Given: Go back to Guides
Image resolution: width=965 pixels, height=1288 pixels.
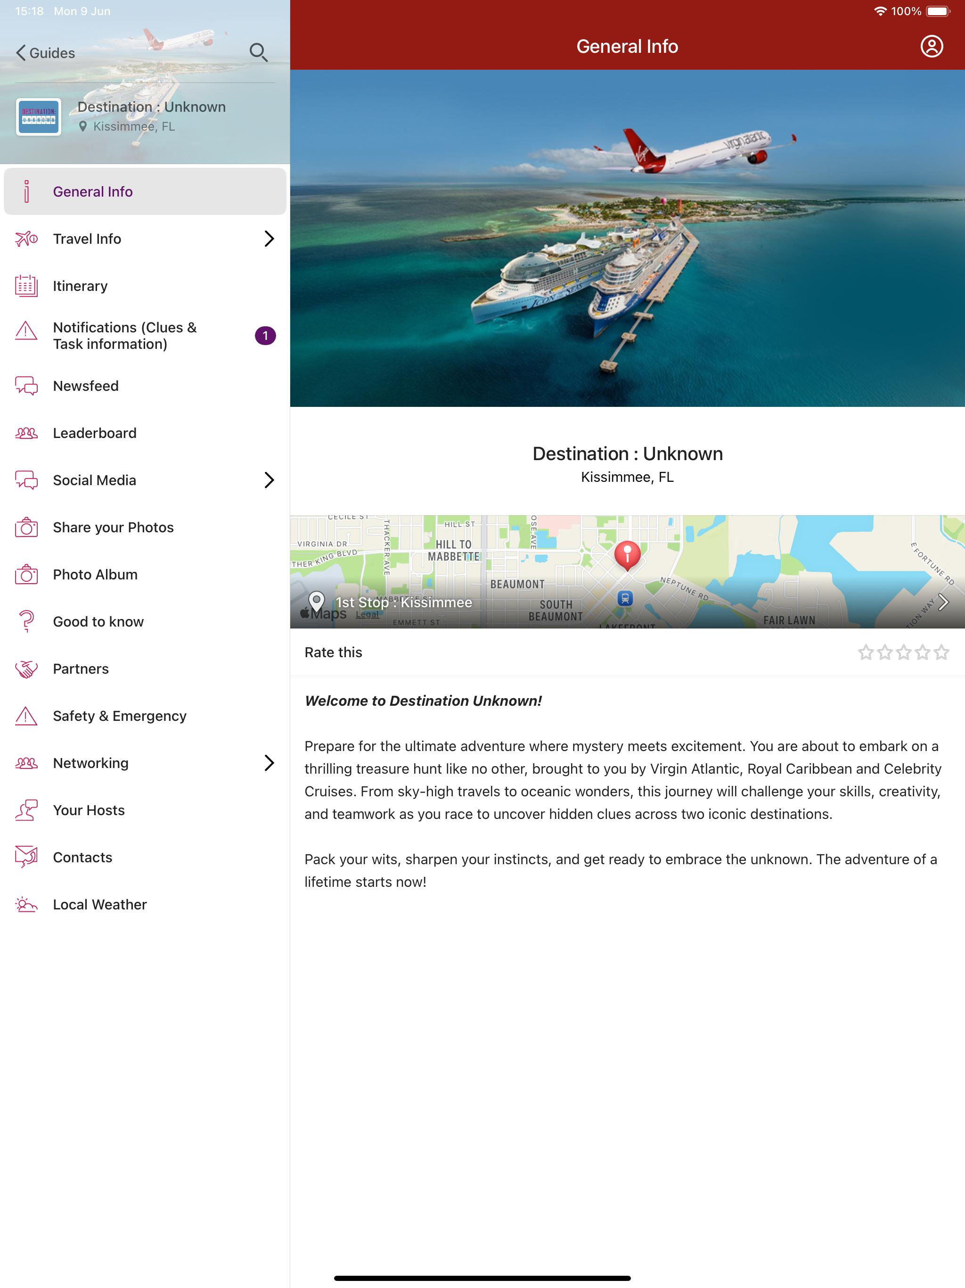Looking at the screenshot, I should 47,52.
